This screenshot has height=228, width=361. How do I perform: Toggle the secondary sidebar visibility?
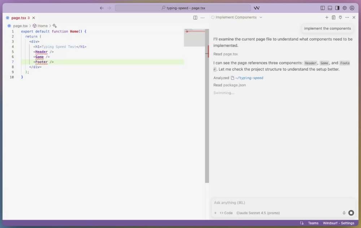[337, 8]
